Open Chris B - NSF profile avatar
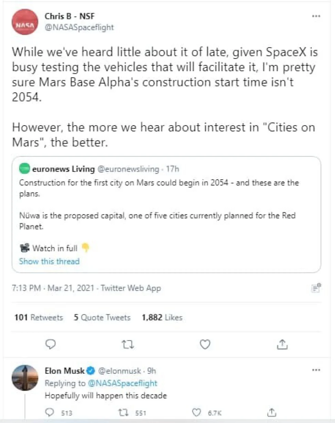Image resolution: width=335 pixels, height=423 pixels. pos(25,22)
